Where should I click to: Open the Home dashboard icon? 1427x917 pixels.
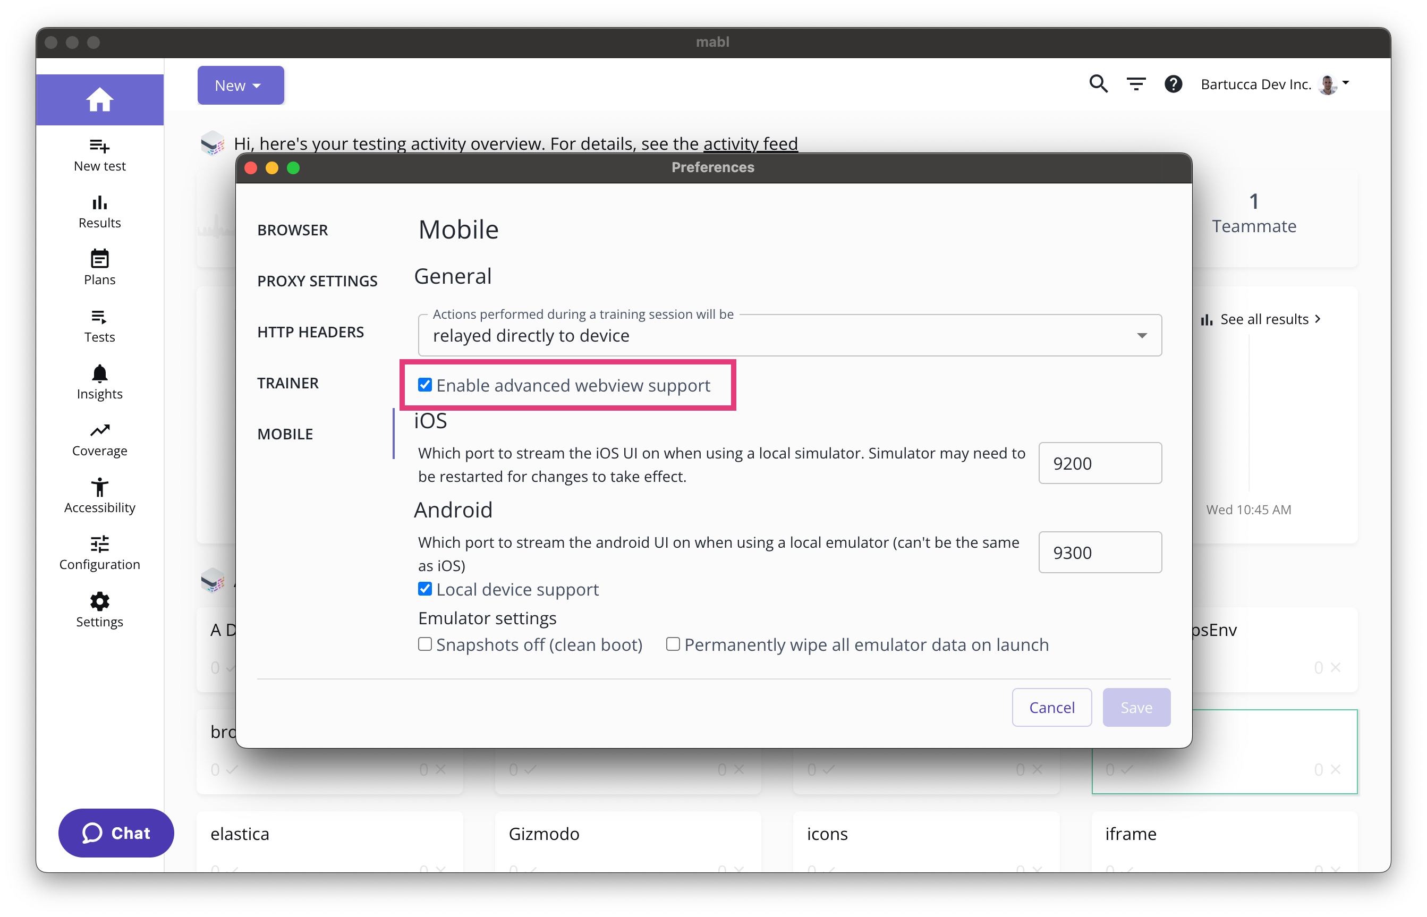coord(99,99)
